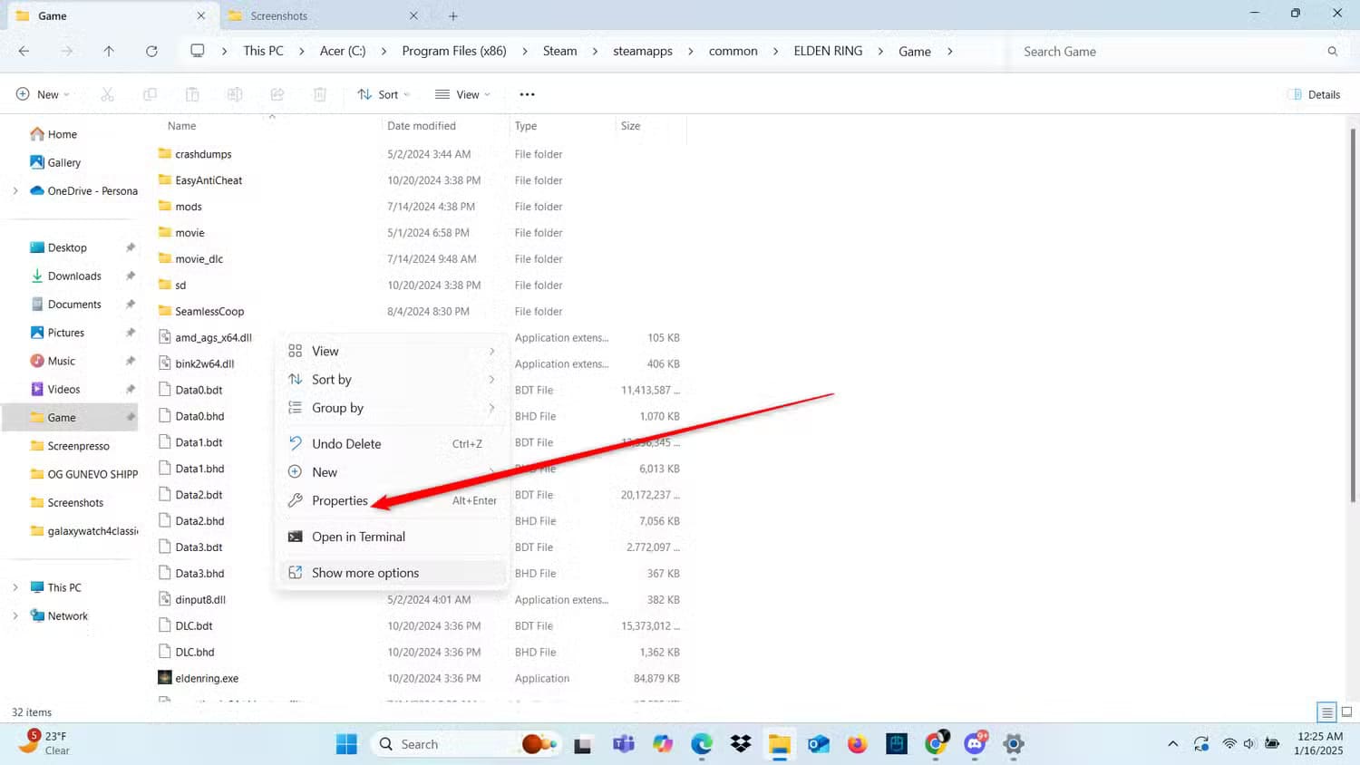Click the Copy icon in toolbar
This screenshot has width=1360, height=765.
(150, 94)
